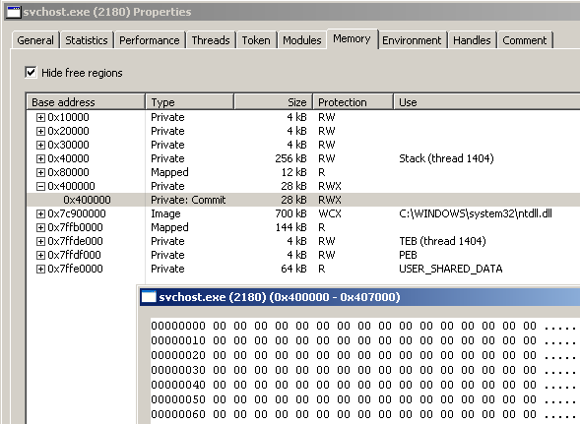The width and height of the screenshot is (580, 424).
Task: Click the 144 kB size value
Action: (x=291, y=227)
